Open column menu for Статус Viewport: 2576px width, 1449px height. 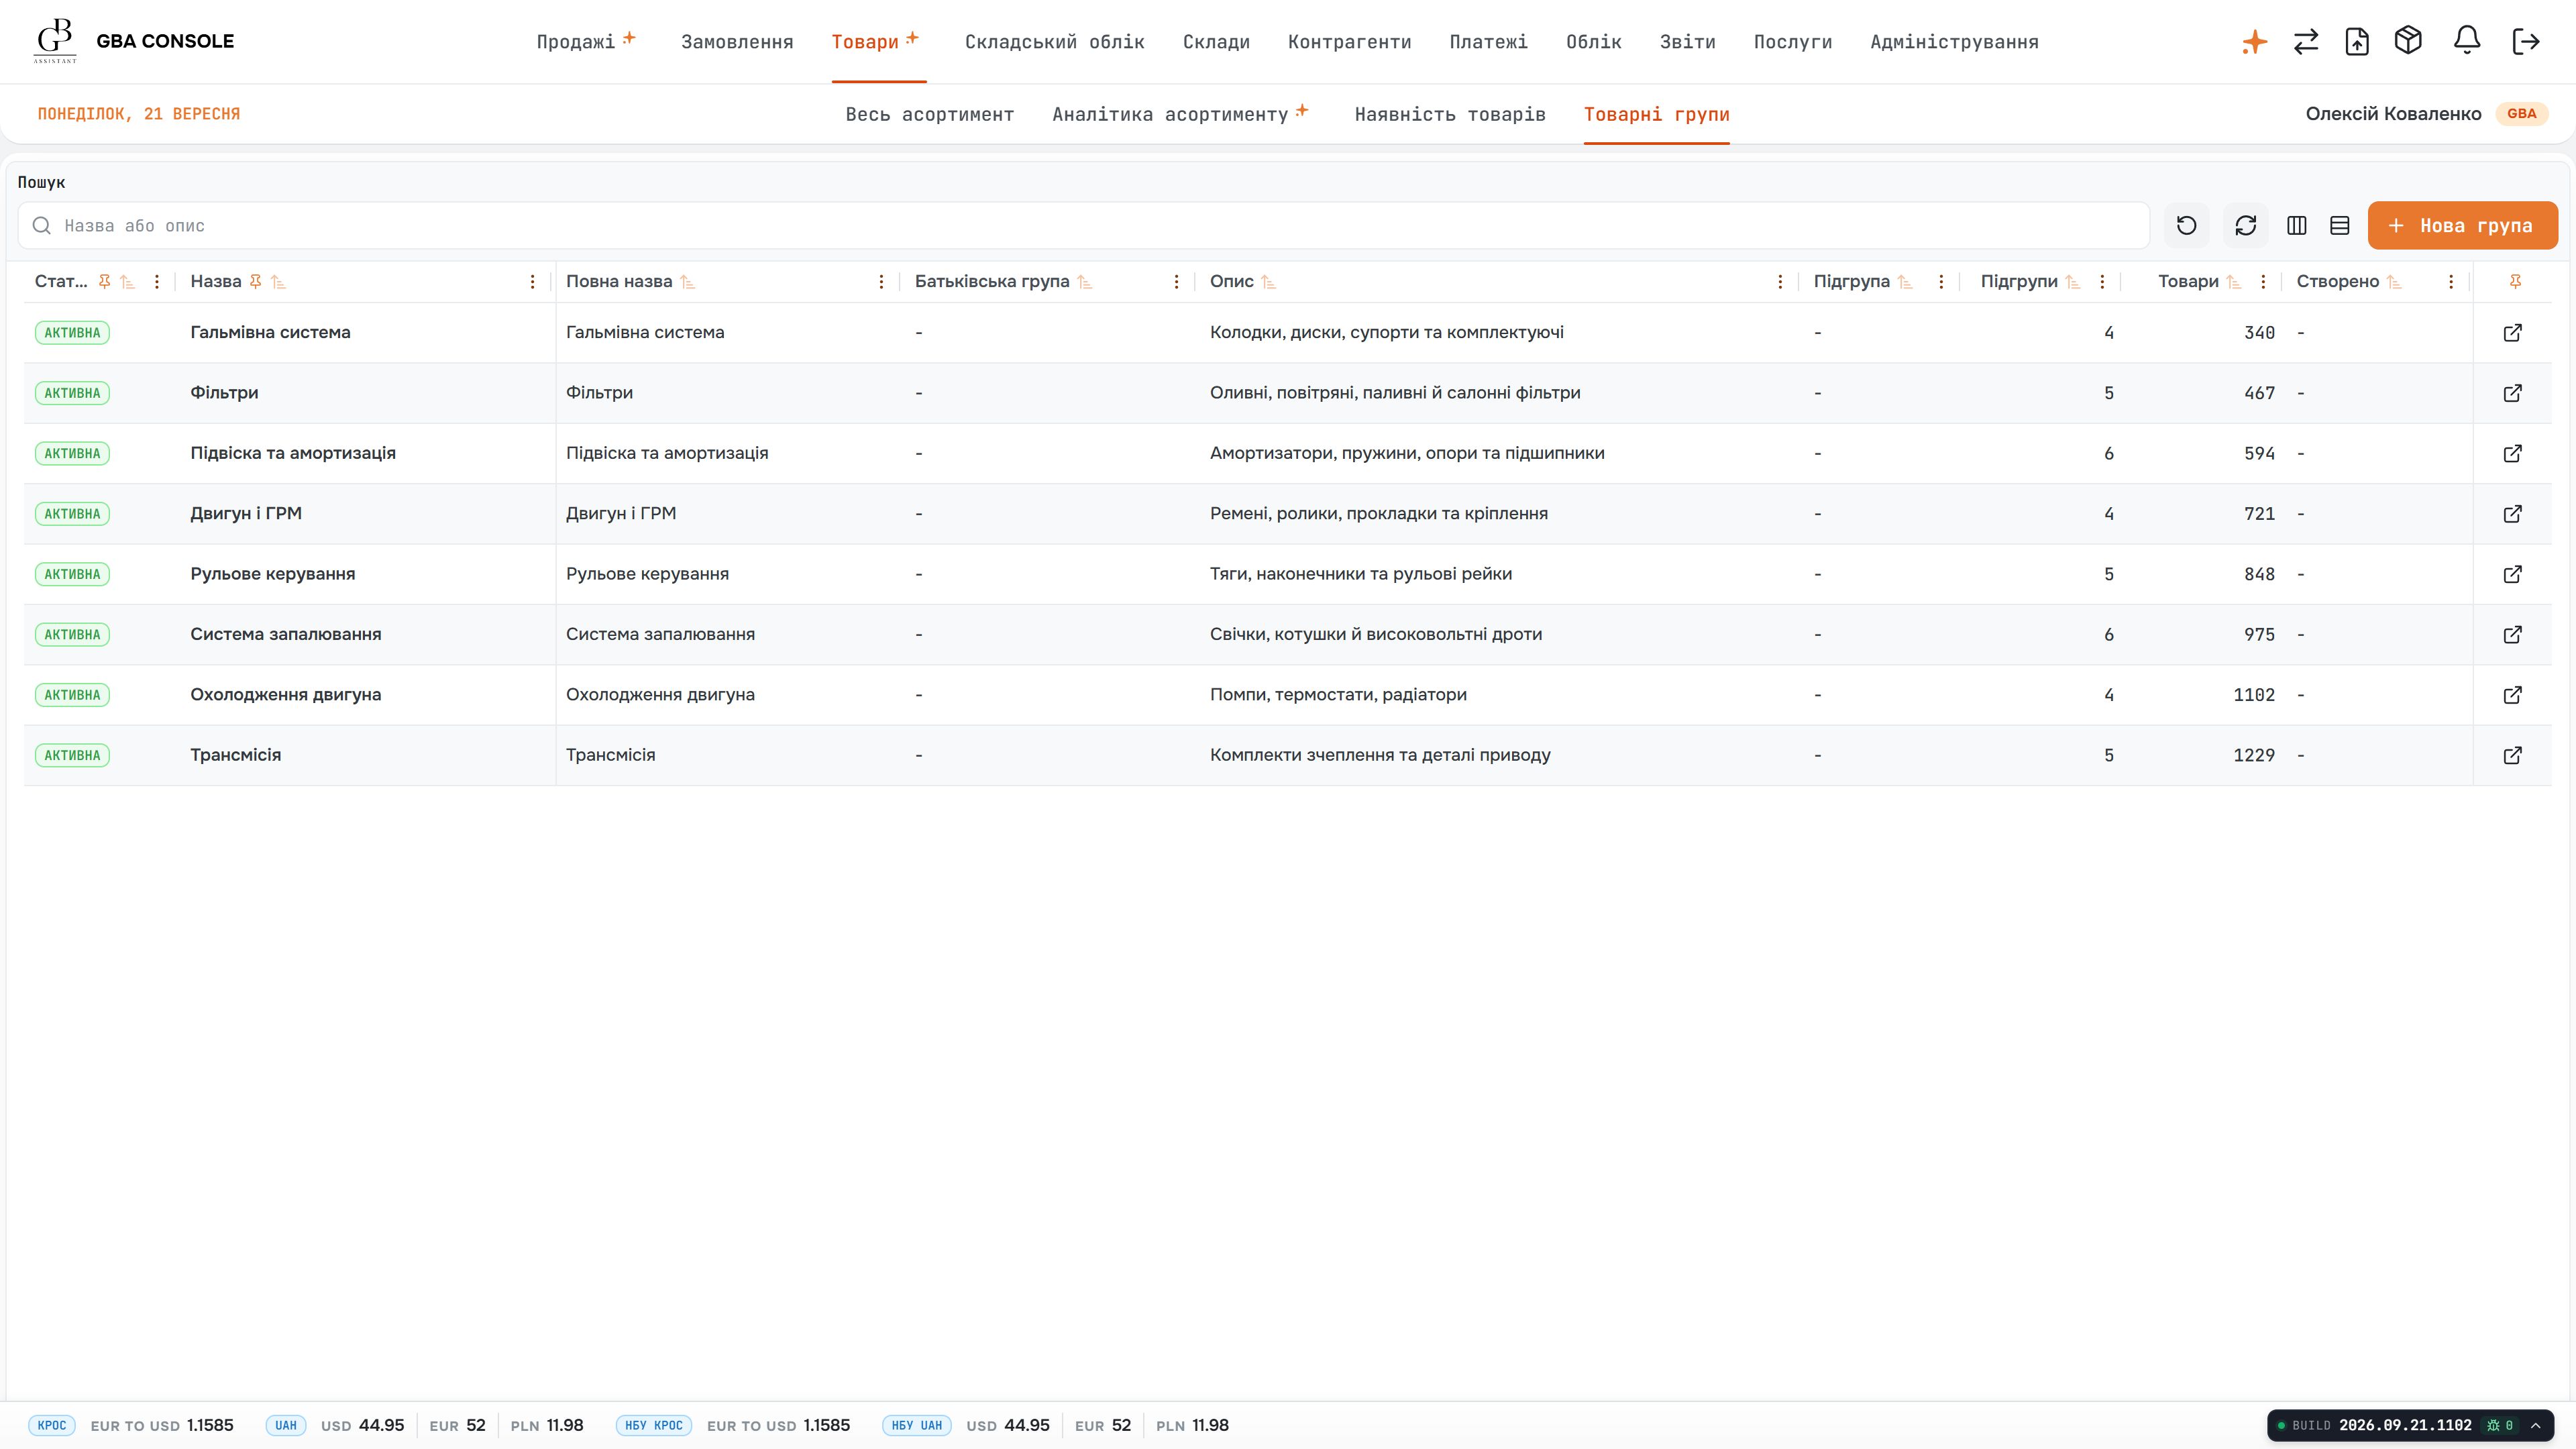click(157, 282)
